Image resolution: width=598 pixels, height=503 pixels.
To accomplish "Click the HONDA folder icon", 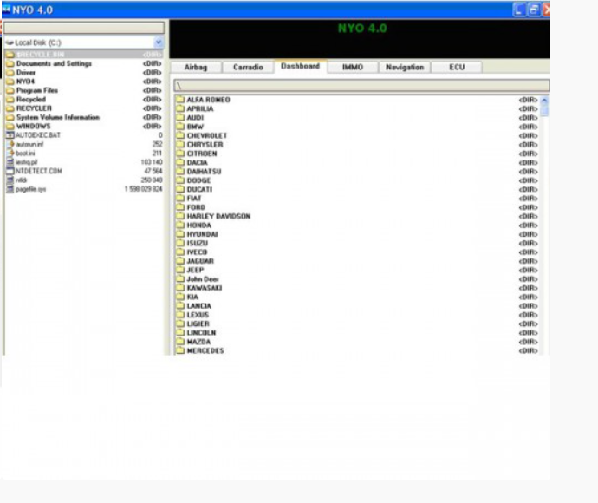I will click(180, 225).
